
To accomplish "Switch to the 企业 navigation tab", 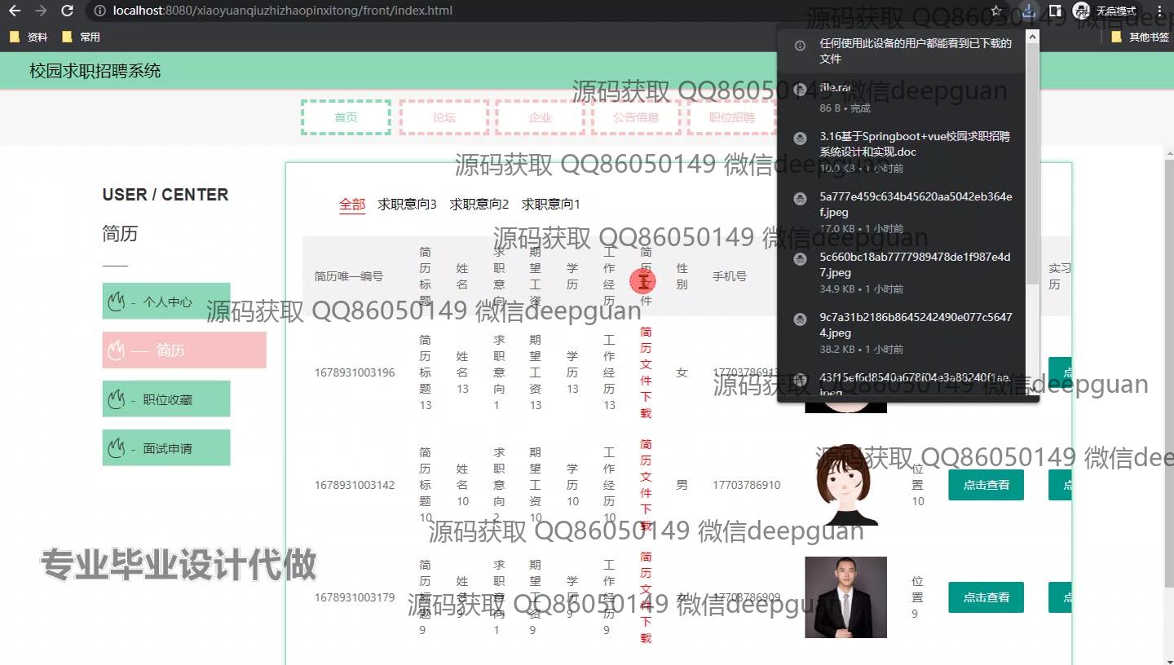I will 540,117.
